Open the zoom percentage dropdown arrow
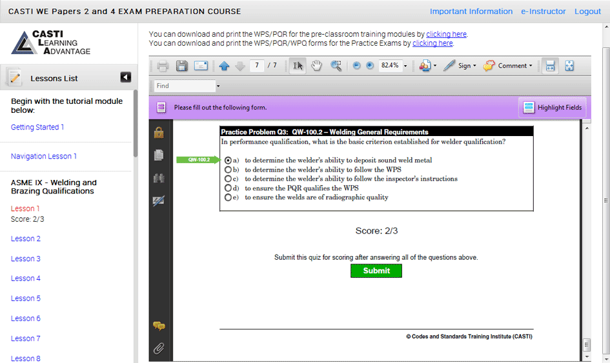This screenshot has height=363, width=610. pos(405,66)
